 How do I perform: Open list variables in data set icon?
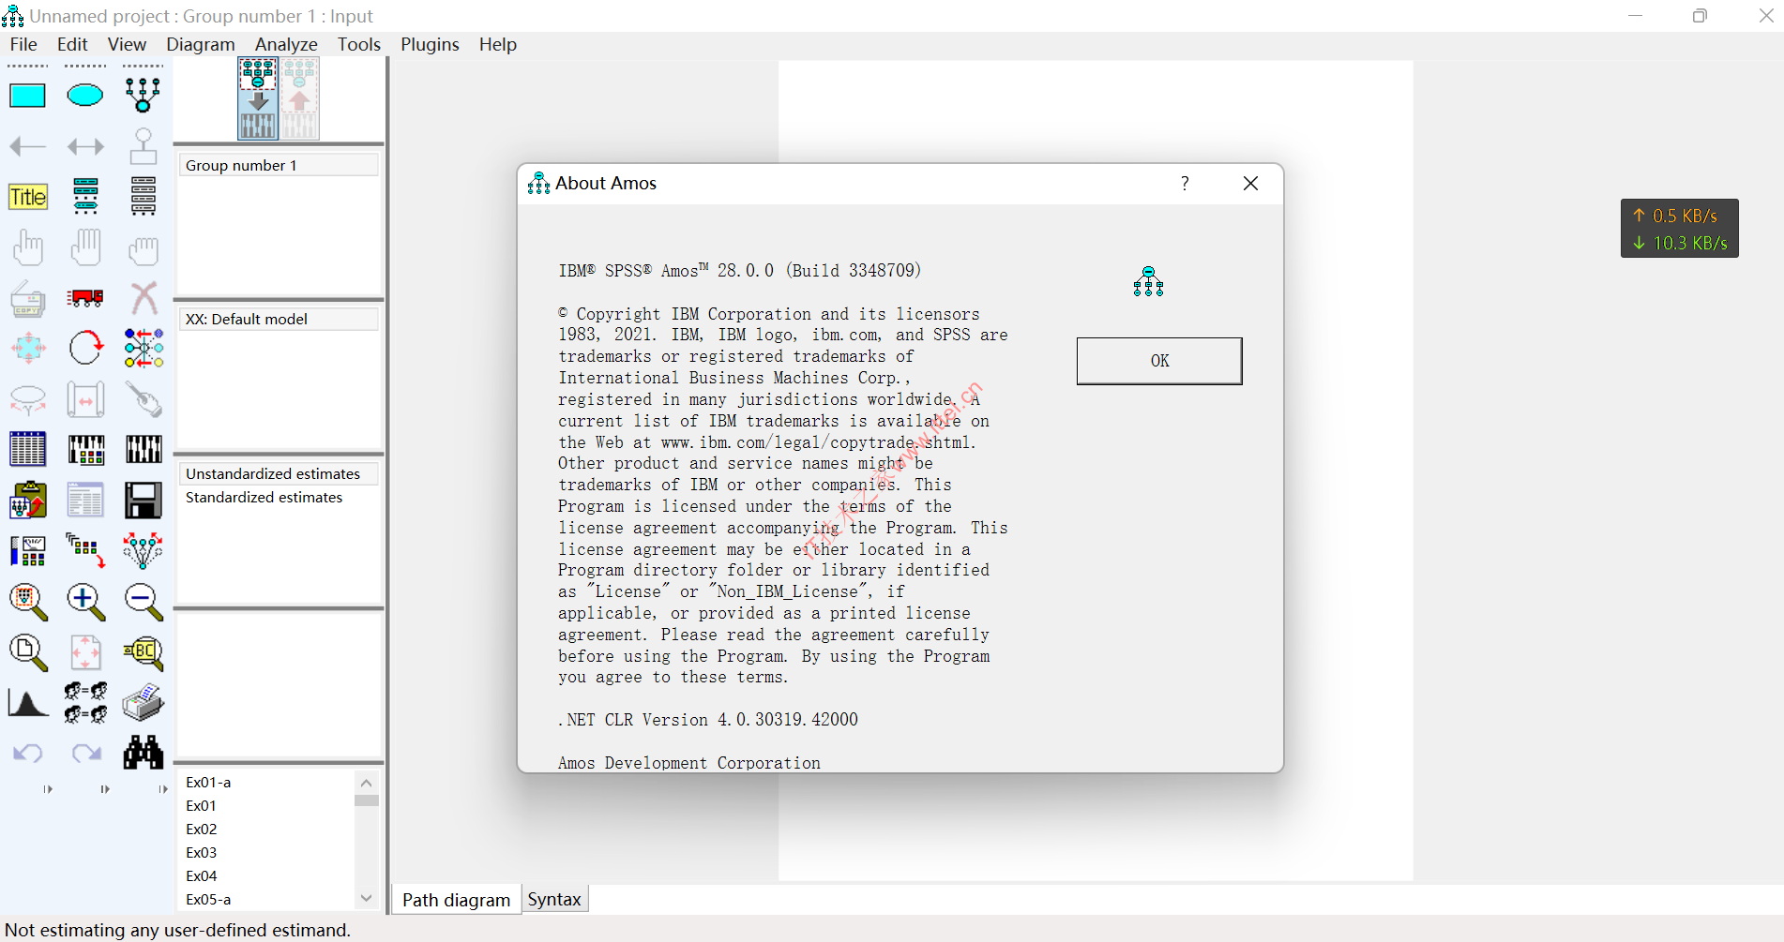(143, 197)
